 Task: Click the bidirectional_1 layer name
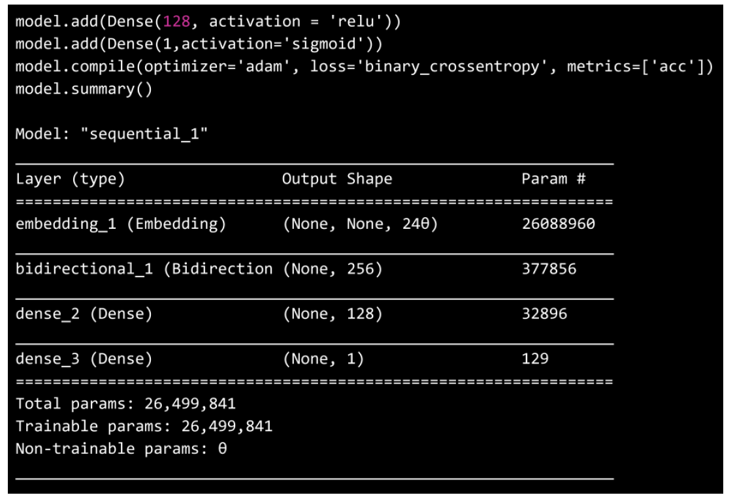pyautogui.click(x=85, y=269)
